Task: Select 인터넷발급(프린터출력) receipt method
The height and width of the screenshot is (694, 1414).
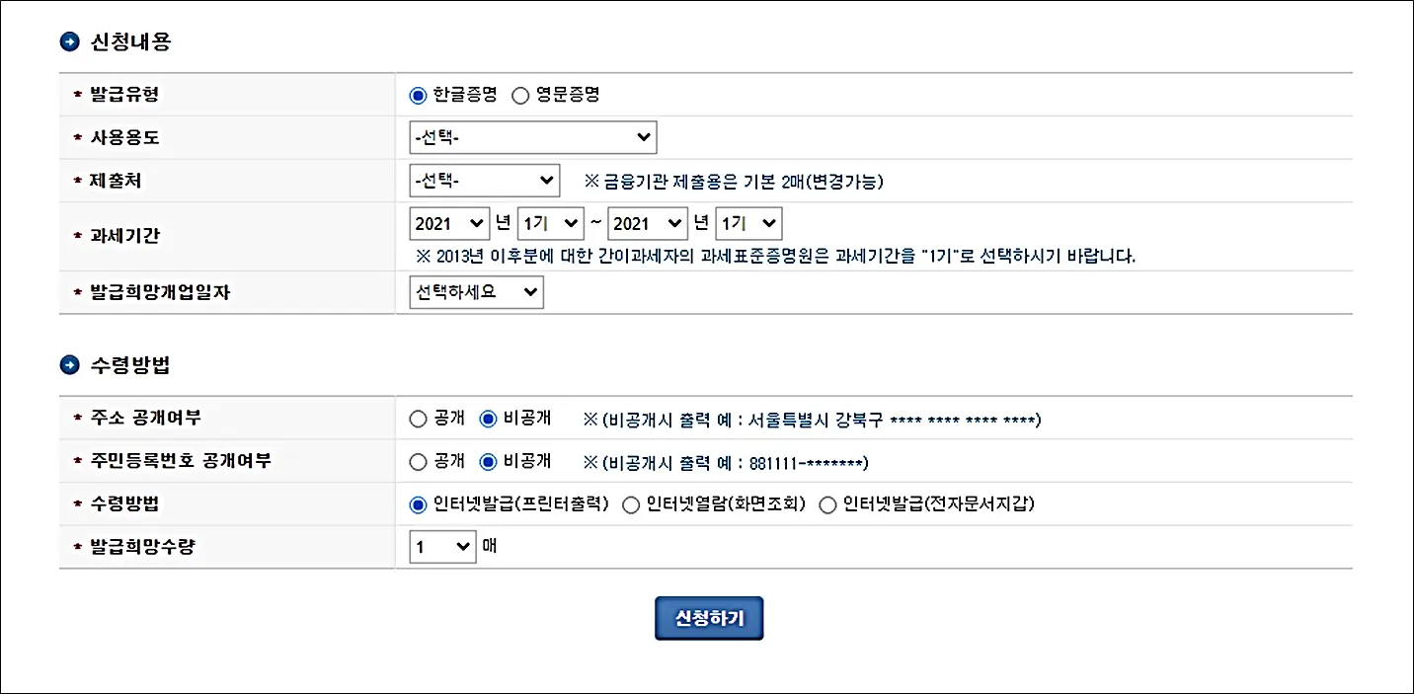Action: (x=418, y=503)
